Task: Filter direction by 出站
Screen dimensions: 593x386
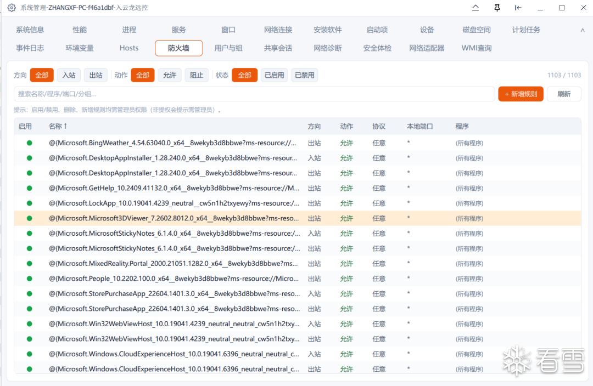Action: click(96, 75)
